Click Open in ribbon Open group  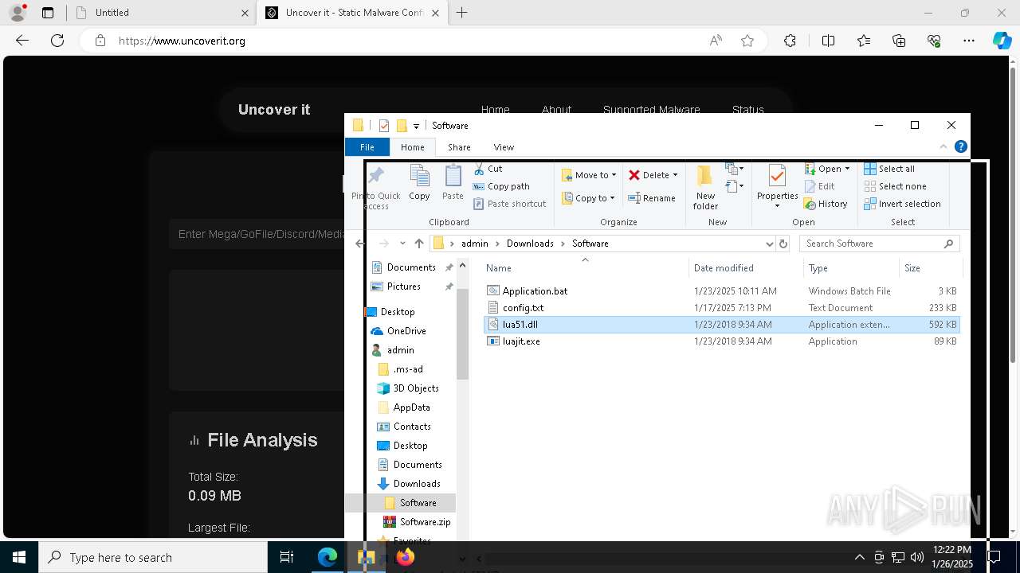[x=822, y=169]
